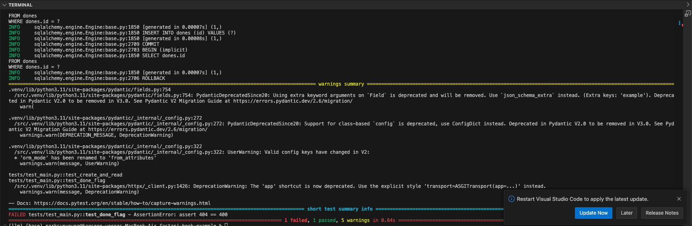Dismiss the update notification with X
The image size is (692, 226).
679,199
